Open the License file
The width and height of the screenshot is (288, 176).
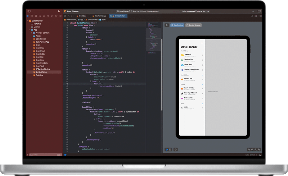pos(36,27)
